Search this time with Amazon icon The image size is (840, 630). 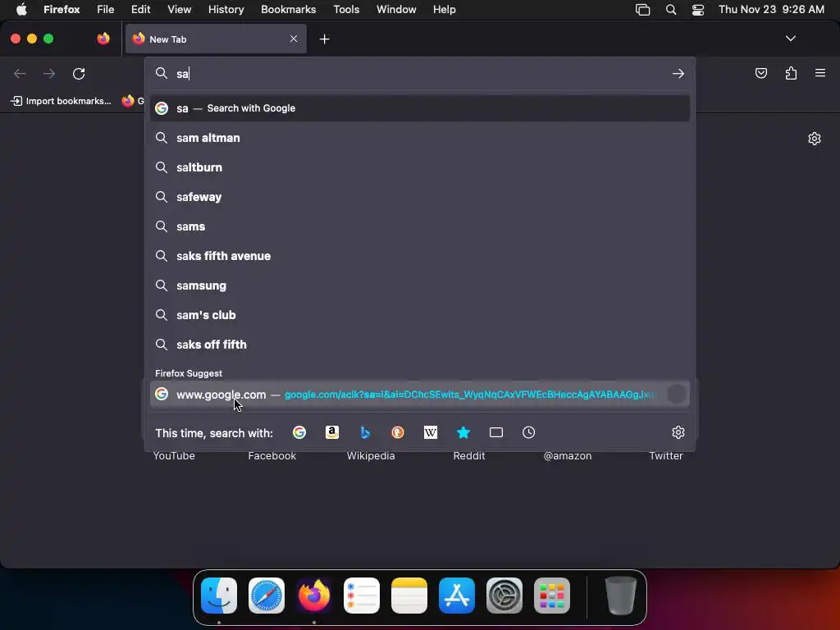click(x=332, y=432)
